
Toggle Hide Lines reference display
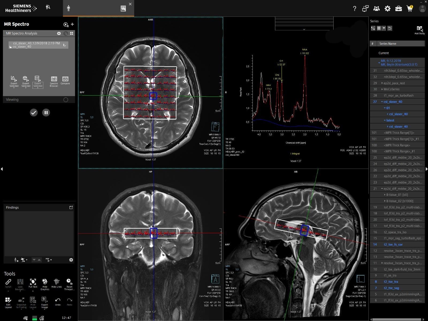pos(56,284)
